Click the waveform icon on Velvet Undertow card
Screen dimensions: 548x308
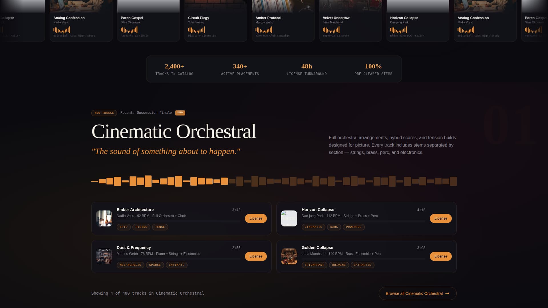(x=331, y=29)
